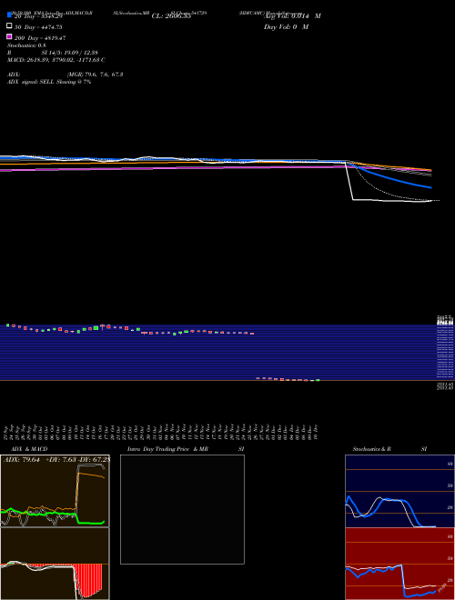Screen dimensions: 455x600
Task: Click the 'CL: 2606.35' closing price label
Action: tap(171, 16)
